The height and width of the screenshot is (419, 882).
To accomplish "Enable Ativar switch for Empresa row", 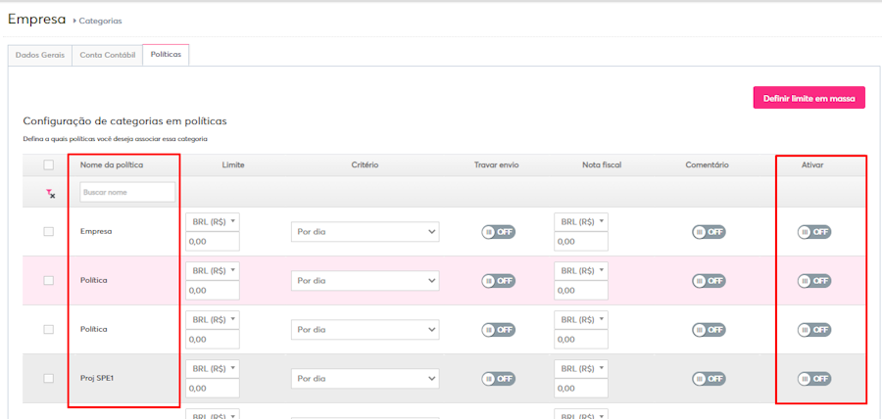I will [814, 232].
